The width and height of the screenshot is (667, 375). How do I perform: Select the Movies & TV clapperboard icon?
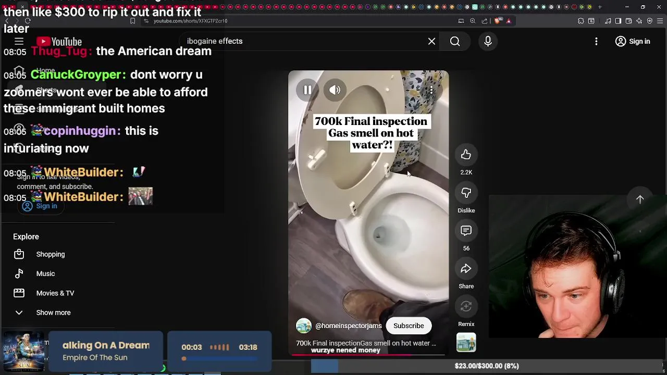(x=19, y=293)
